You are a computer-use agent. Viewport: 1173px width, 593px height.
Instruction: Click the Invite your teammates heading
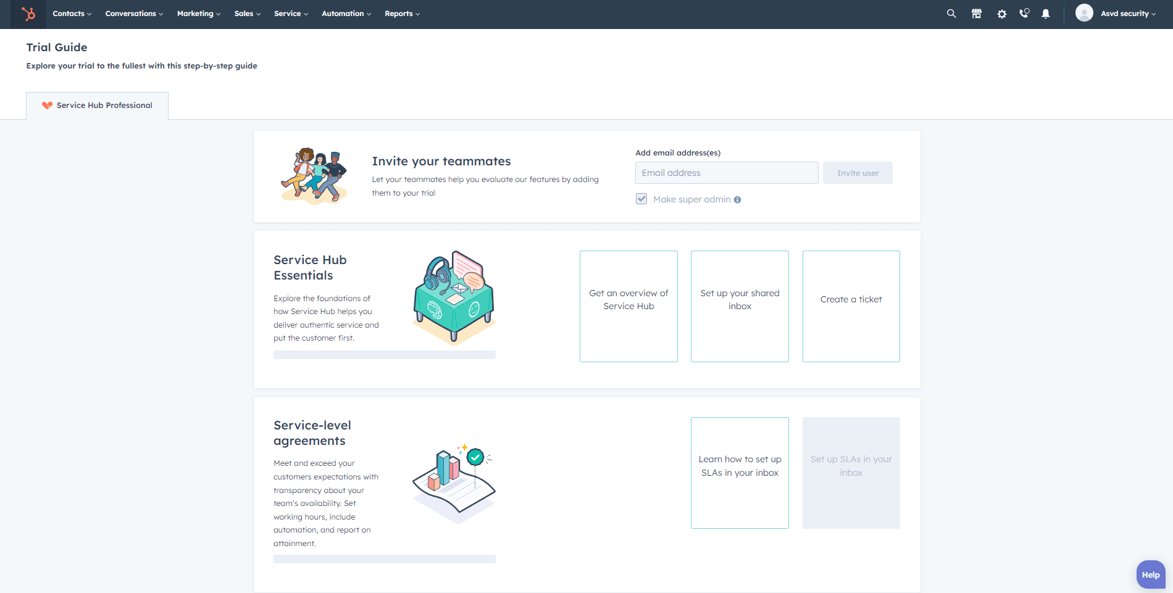click(441, 161)
